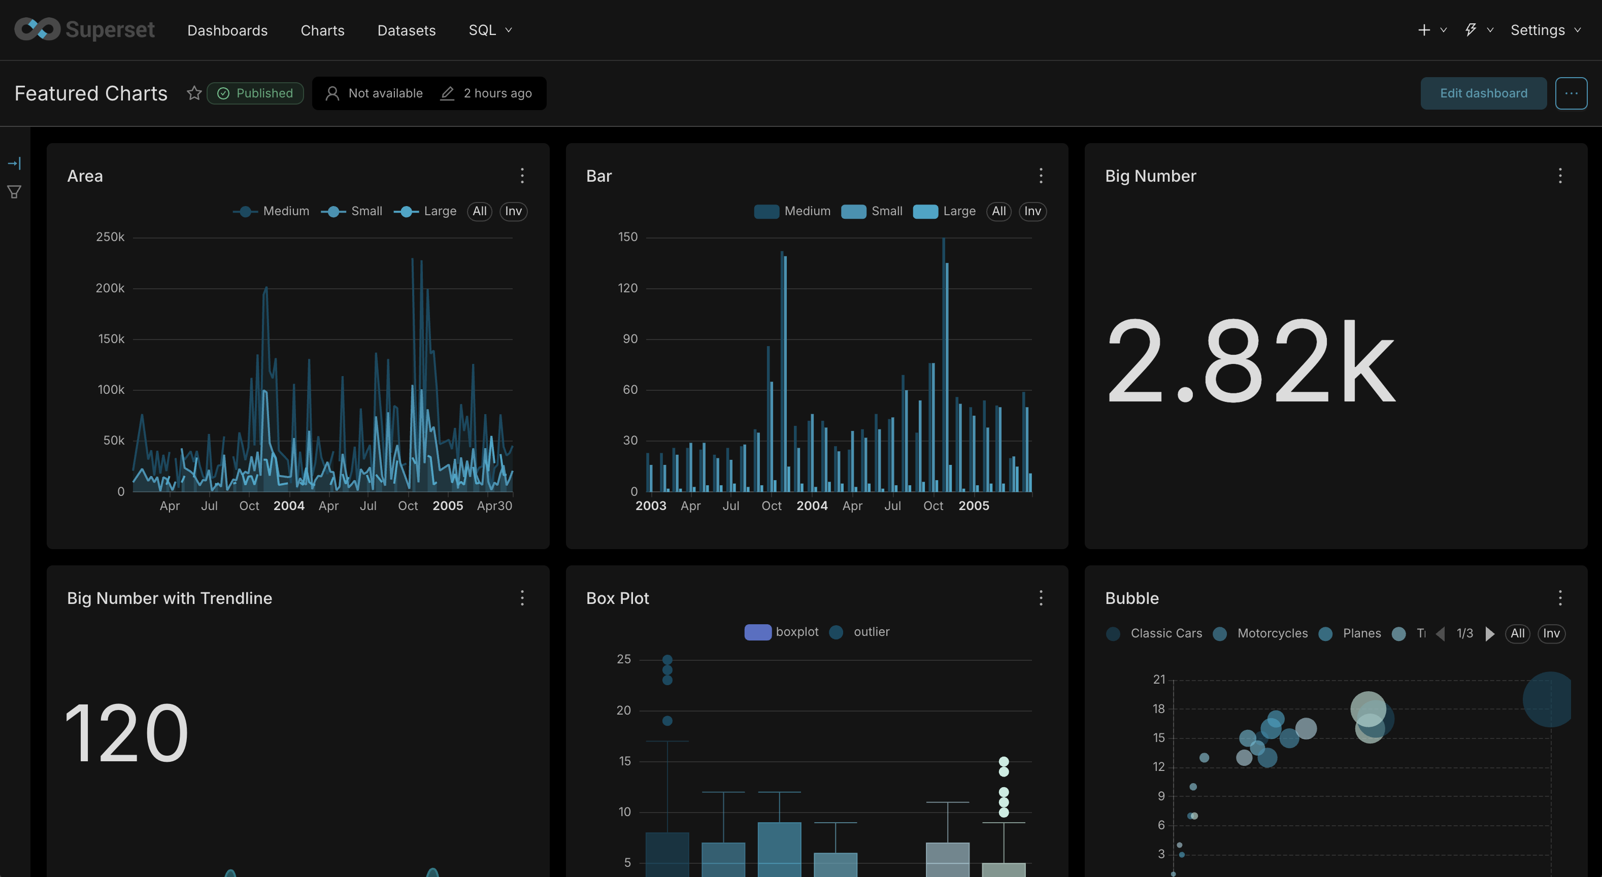Open the Charts menu item
Screen dimensions: 1602x877
[322, 30]
